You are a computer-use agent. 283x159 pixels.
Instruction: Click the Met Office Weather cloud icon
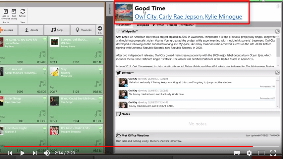click(118, 136)
